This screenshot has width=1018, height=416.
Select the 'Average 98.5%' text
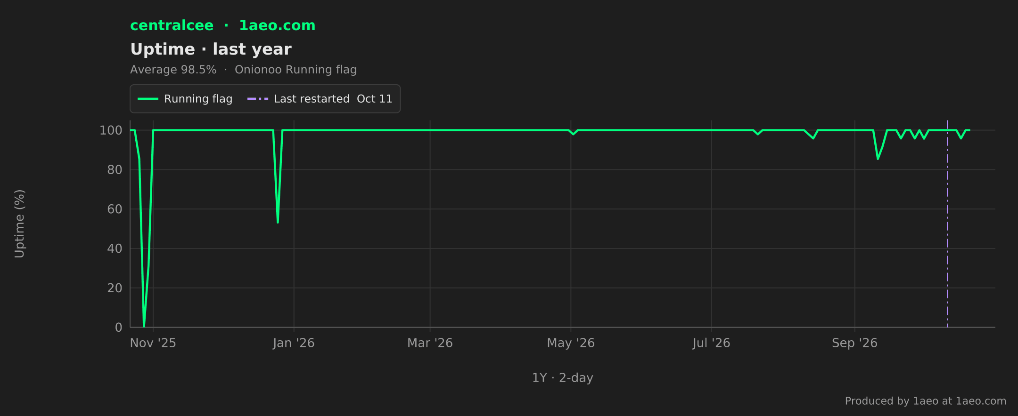tap(173, 70)
